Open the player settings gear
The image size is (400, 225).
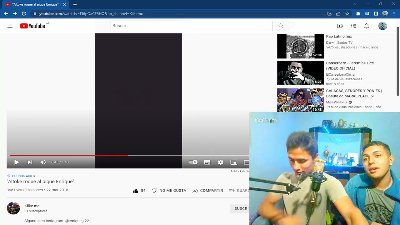pos(221,162)
